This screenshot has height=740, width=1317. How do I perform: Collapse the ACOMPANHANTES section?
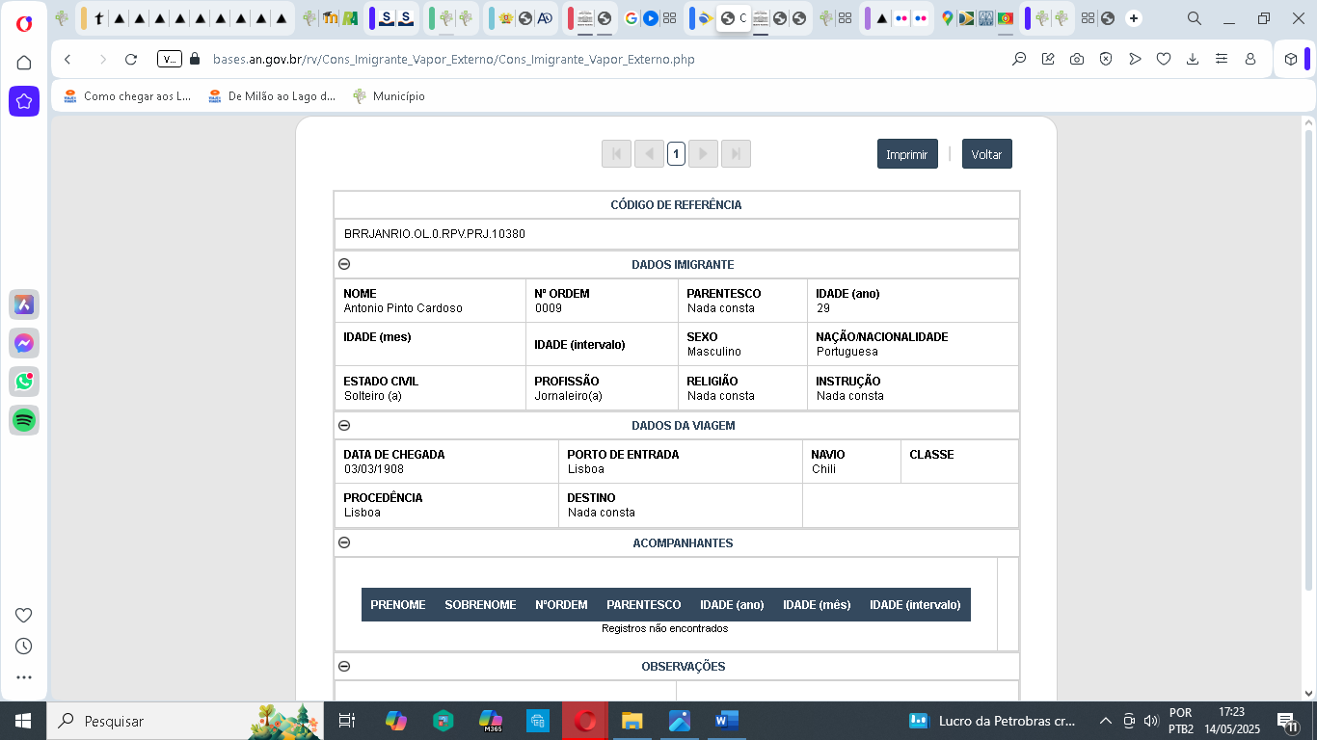tap(344, 542)
